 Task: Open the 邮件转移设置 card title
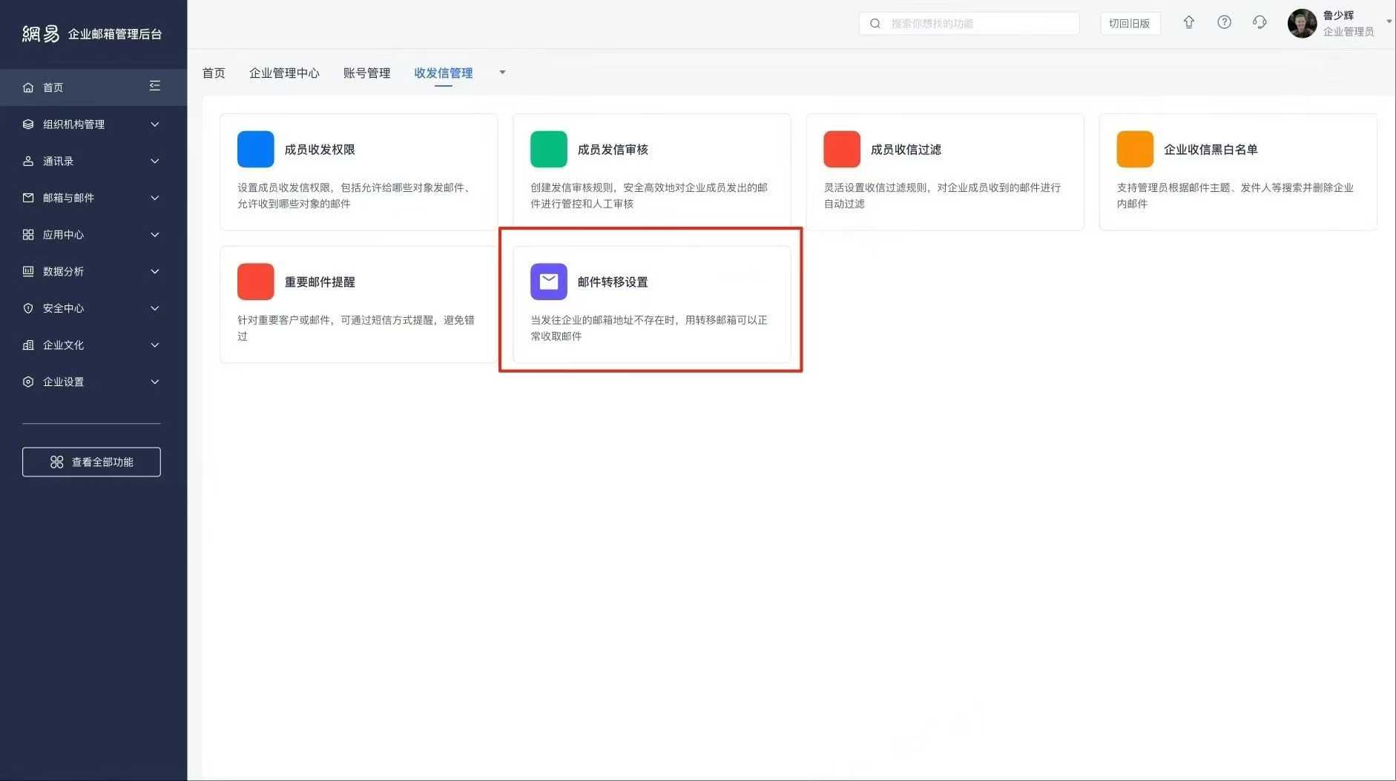(613, 282)
